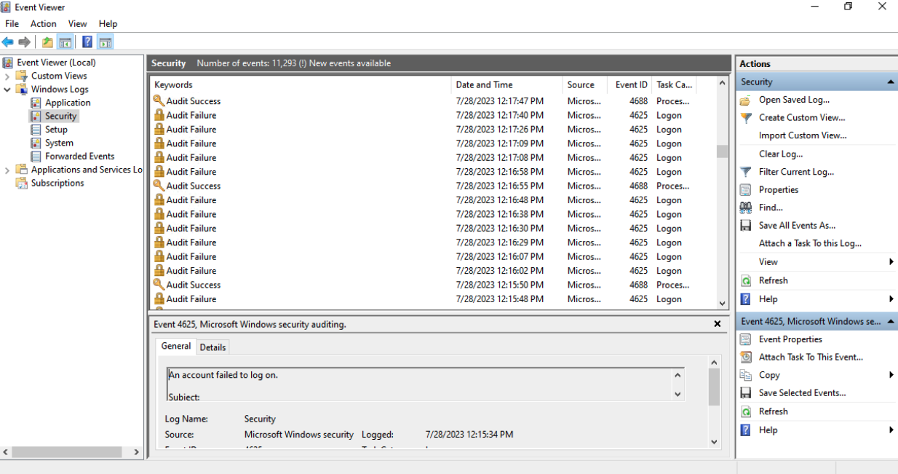Open the Copy submenu arrow in Actions

coord(891,375)
